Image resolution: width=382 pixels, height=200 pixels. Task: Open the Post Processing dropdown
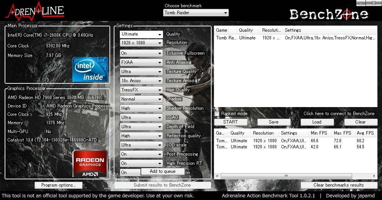(x=141, y=154)
